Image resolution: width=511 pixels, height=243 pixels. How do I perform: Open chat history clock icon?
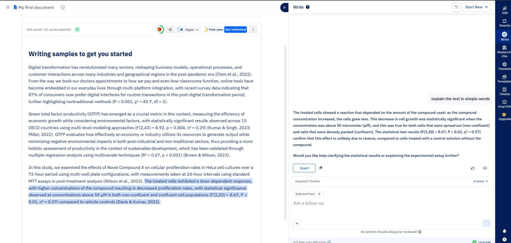tap(456, 7)
